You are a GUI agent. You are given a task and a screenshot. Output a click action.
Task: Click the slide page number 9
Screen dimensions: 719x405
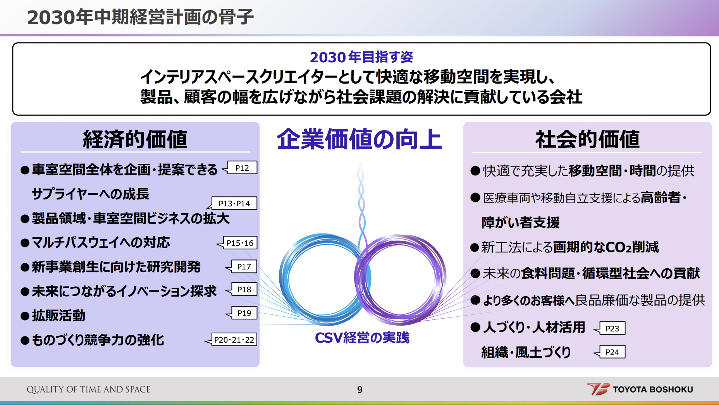(x=359, y=390)
